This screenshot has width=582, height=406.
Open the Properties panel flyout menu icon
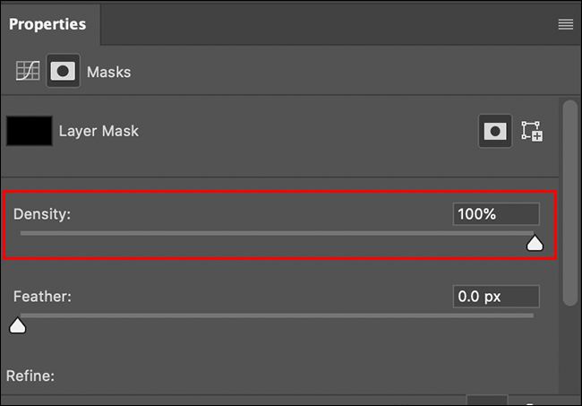565,24
